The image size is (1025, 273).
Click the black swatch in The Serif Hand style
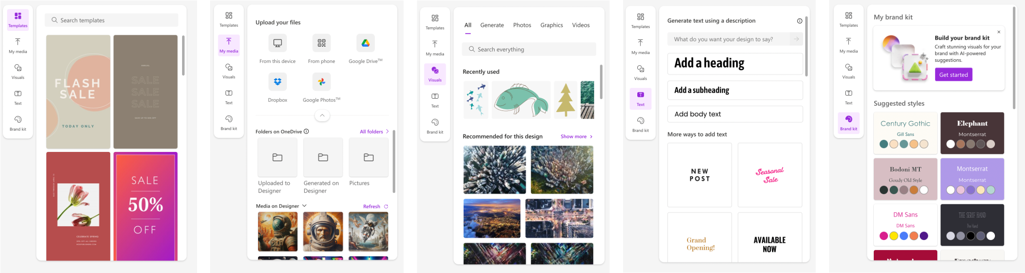tap(971, 236)
